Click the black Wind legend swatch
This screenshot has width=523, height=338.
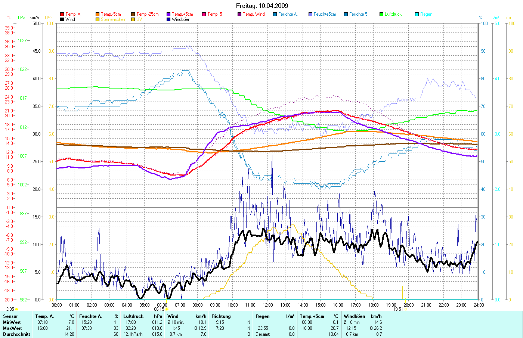point(62,19)
